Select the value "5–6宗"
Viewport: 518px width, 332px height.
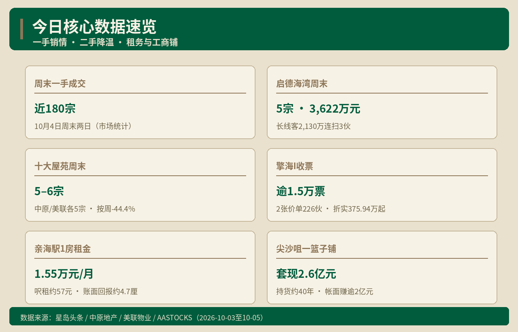(x=49, y=191)
